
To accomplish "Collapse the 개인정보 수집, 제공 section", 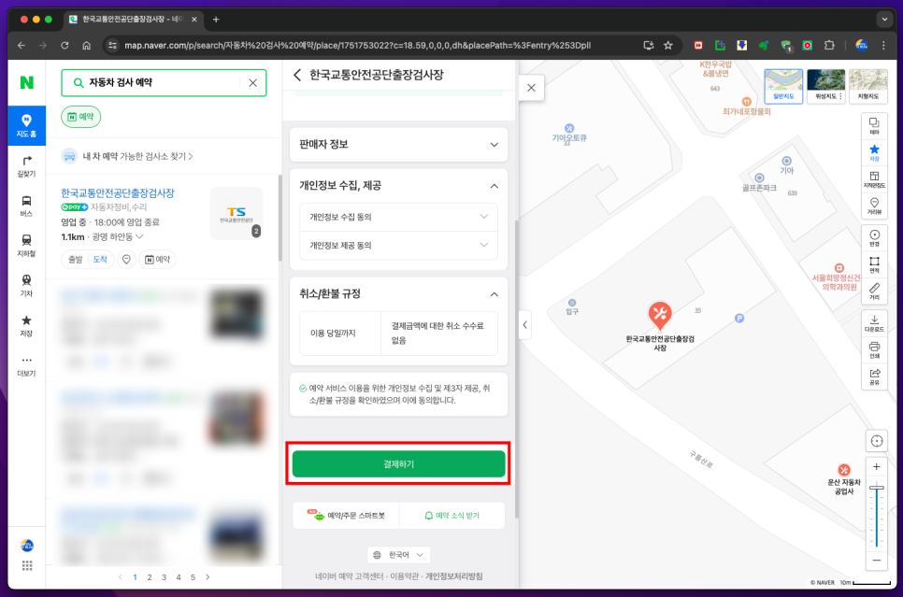I will [398, 186].
